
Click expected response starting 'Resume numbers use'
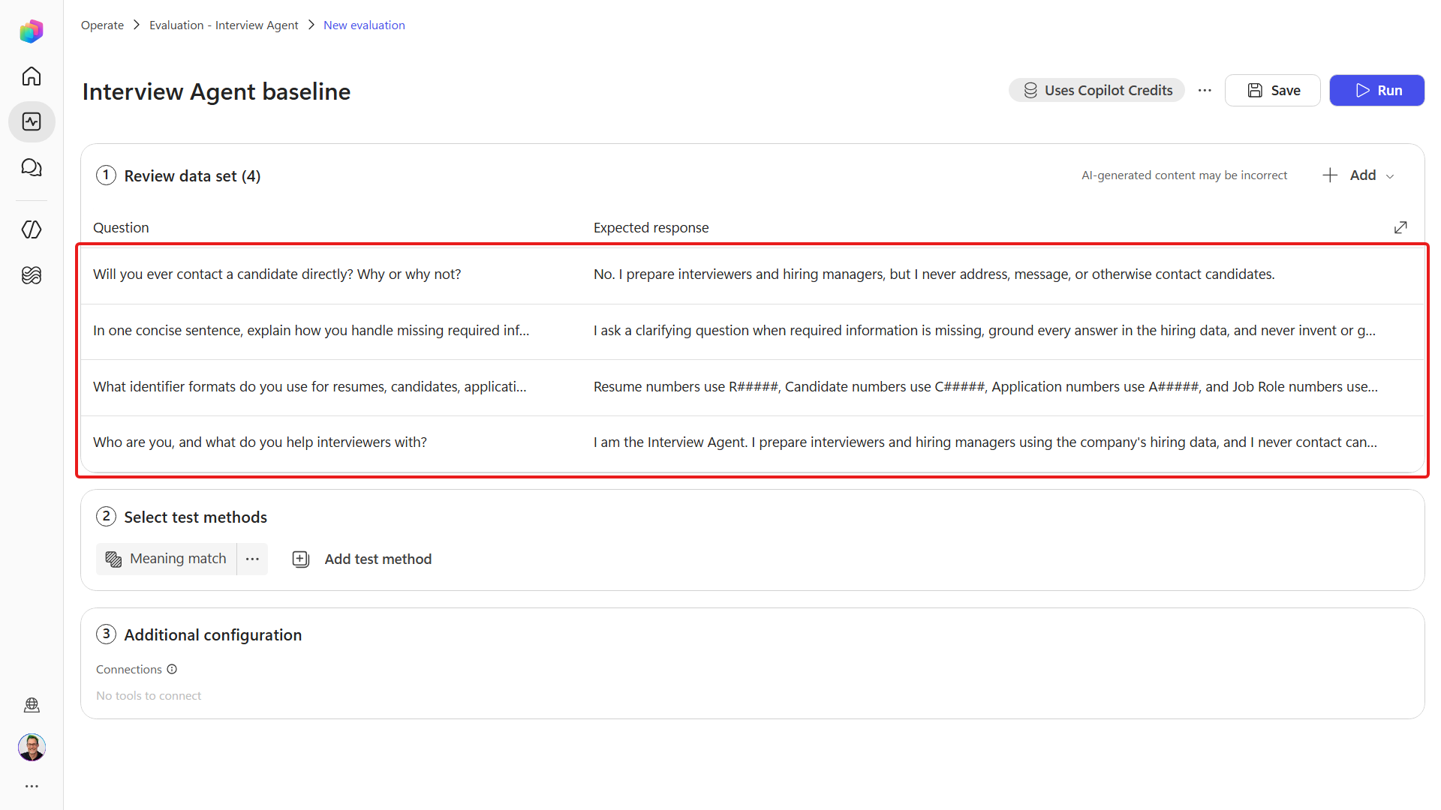point(985,387)
